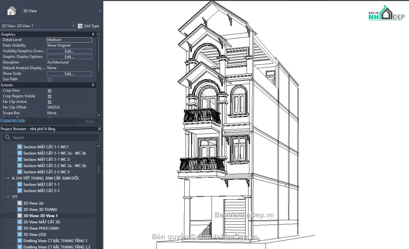The height and width of the screenshot is (249, 409).
Task: Open Visibility/Graphics Overrides Edit... button
Action: pyautogui.click(x=69, y=51)
